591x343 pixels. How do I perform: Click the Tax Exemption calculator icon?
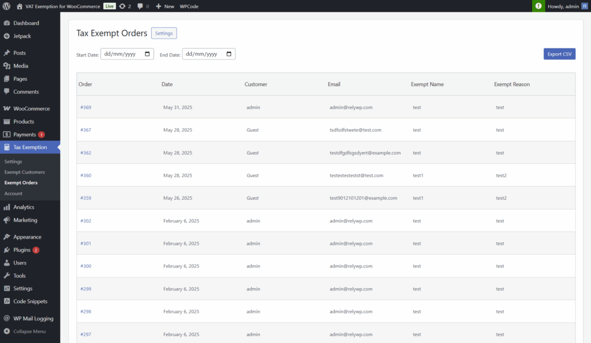(x=7, y=147)
